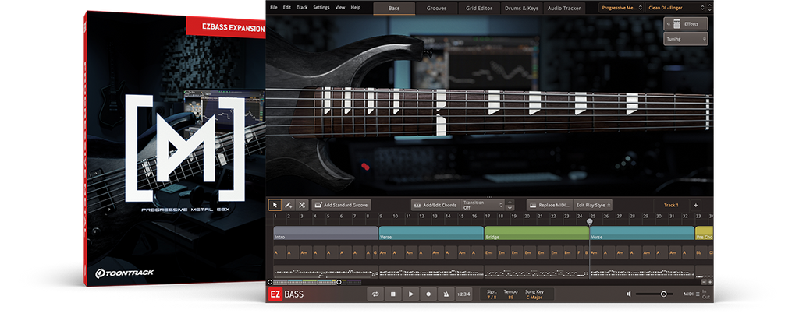799x324 pixels.
Task: Click the G chord at end of Intro
Action: pos(375,252)
